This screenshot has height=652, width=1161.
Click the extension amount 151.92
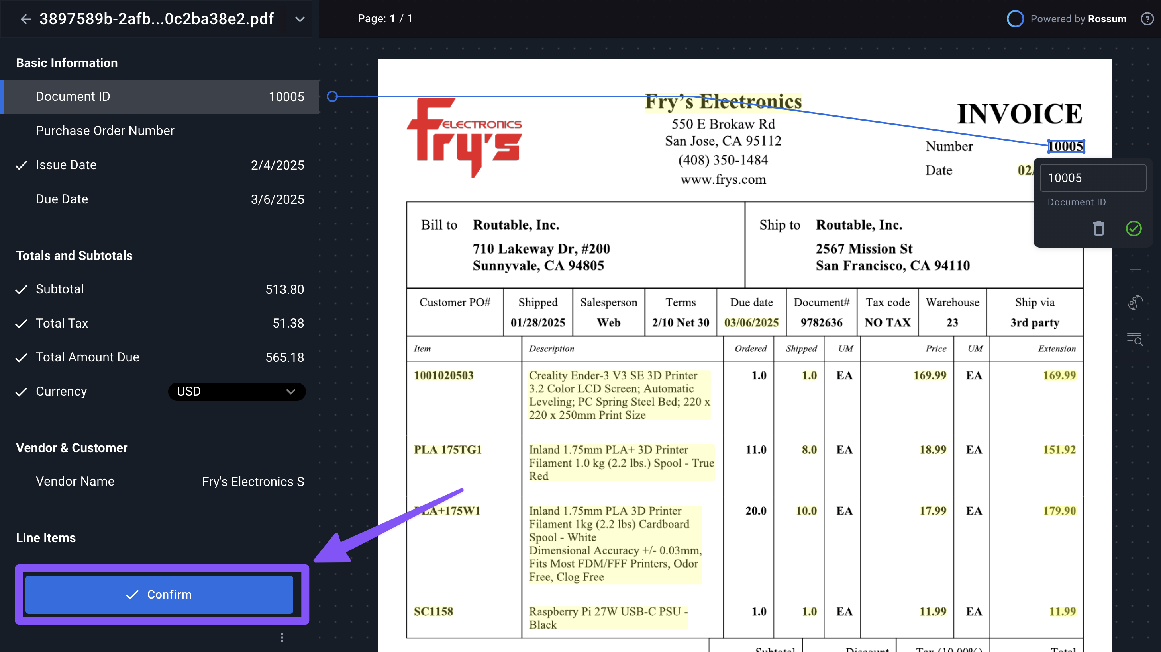tap(1059, 450)
